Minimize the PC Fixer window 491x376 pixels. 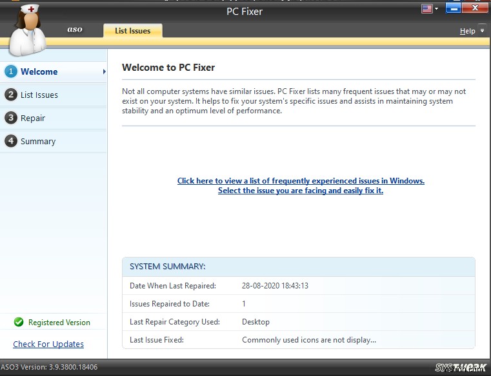tap(453, 8)
